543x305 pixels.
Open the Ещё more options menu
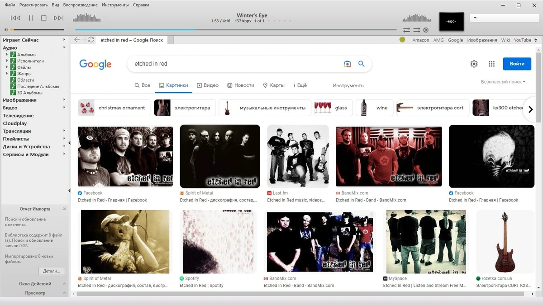(x=300, y=85)
